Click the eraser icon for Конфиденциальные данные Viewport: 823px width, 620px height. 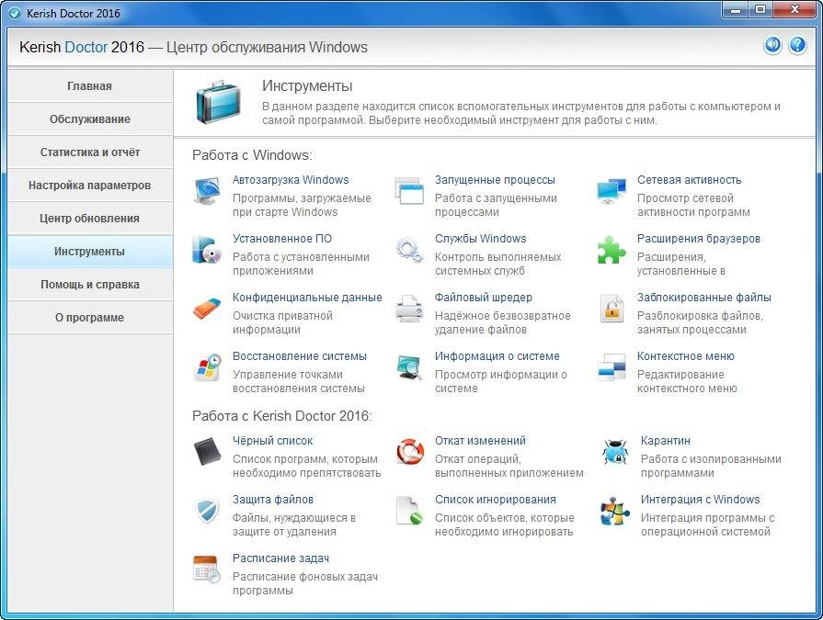pyautogui.click(x=206, y=309)
